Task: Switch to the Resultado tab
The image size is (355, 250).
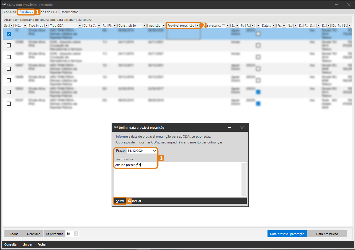Action: point(26,12)
